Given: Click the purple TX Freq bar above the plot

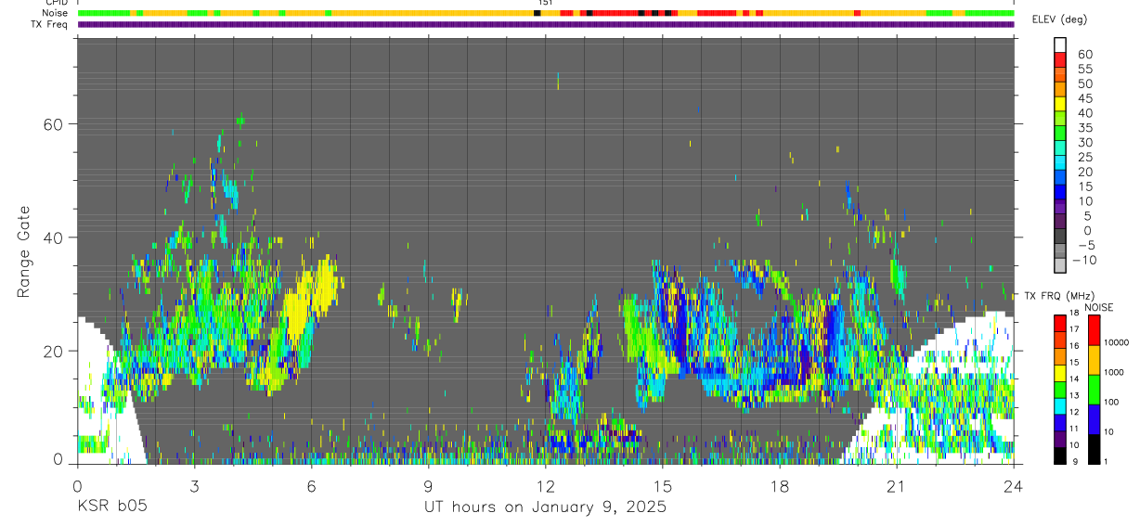Looking at the screenshot, I should [x=546, y=24].
